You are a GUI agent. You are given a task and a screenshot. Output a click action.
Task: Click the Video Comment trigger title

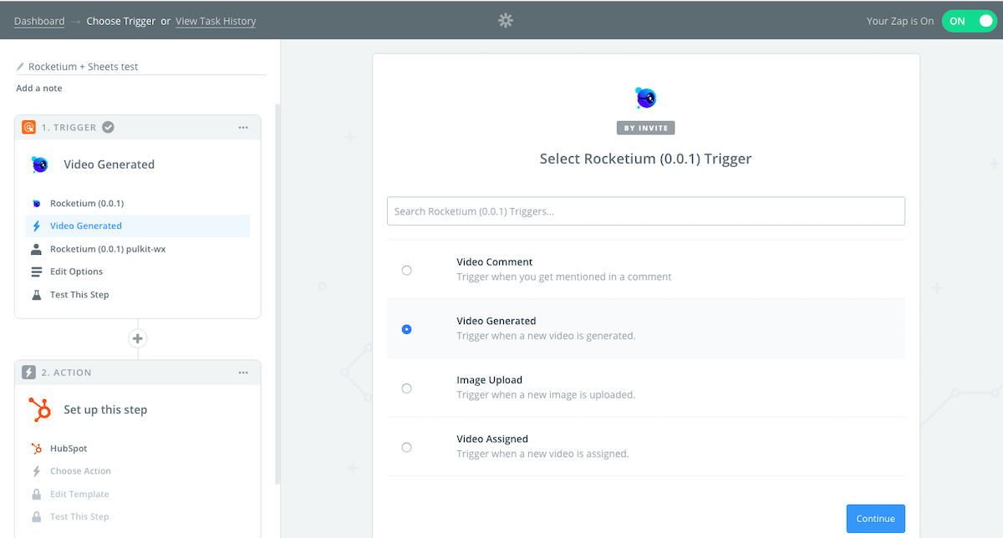pos(495,261)
